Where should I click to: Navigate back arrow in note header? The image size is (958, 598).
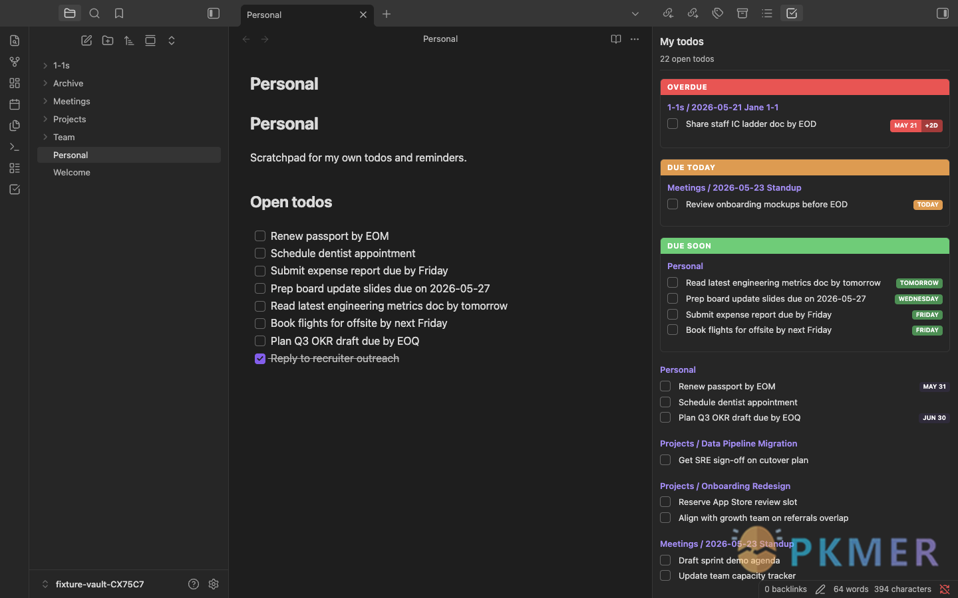(246, 39)
